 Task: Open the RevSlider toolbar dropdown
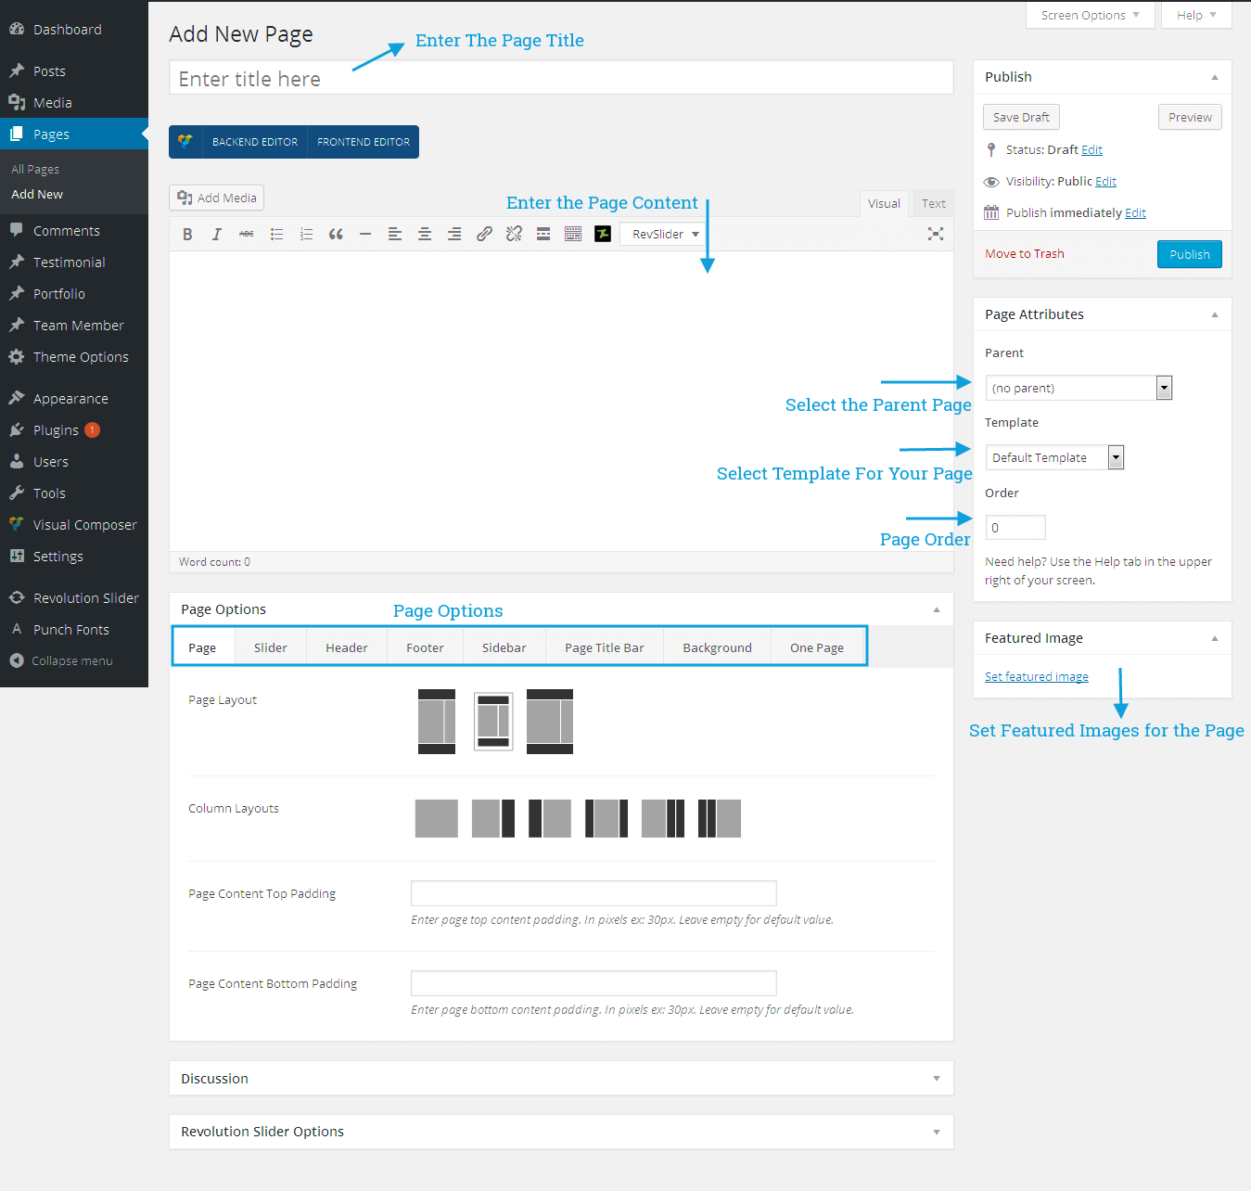[664, 235]
